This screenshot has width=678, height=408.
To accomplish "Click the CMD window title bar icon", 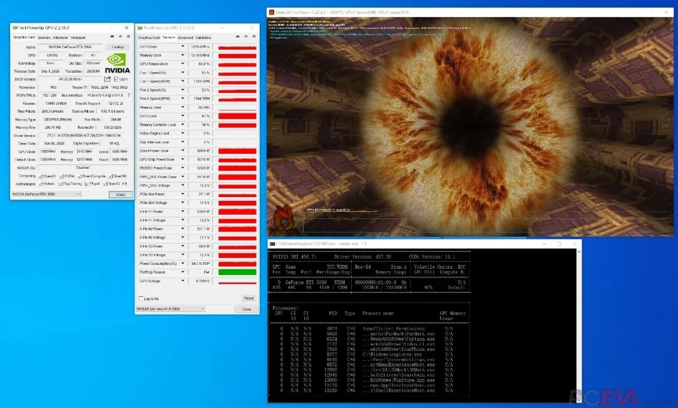I will click(272, 244).
